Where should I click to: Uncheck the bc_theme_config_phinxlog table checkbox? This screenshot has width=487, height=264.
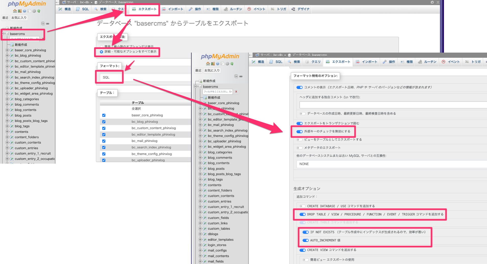tap(104, 154)
